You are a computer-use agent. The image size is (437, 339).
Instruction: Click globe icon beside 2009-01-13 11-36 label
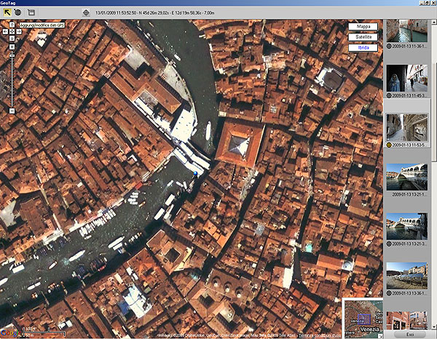[x=389, y=47]
